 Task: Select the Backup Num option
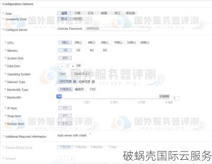click(65, 123)
